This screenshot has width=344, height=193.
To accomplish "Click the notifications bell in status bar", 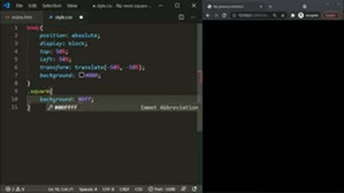I will (194, 189).
